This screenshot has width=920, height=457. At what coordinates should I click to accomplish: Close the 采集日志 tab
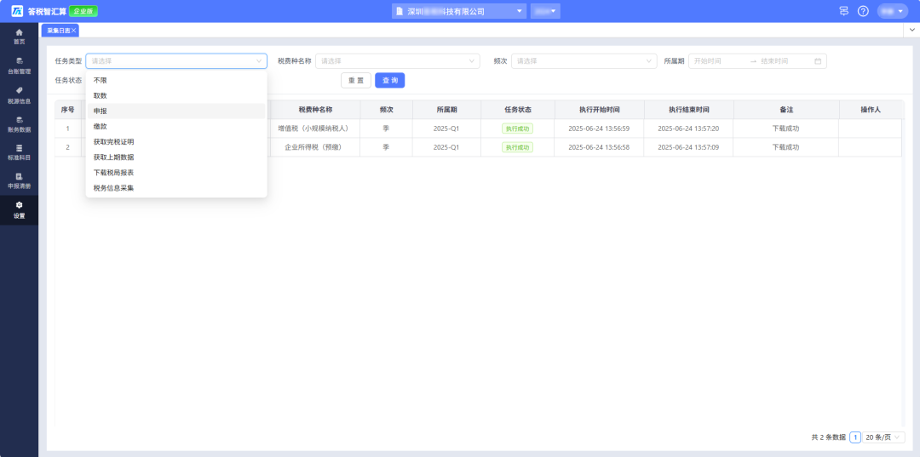click(73, 31)
